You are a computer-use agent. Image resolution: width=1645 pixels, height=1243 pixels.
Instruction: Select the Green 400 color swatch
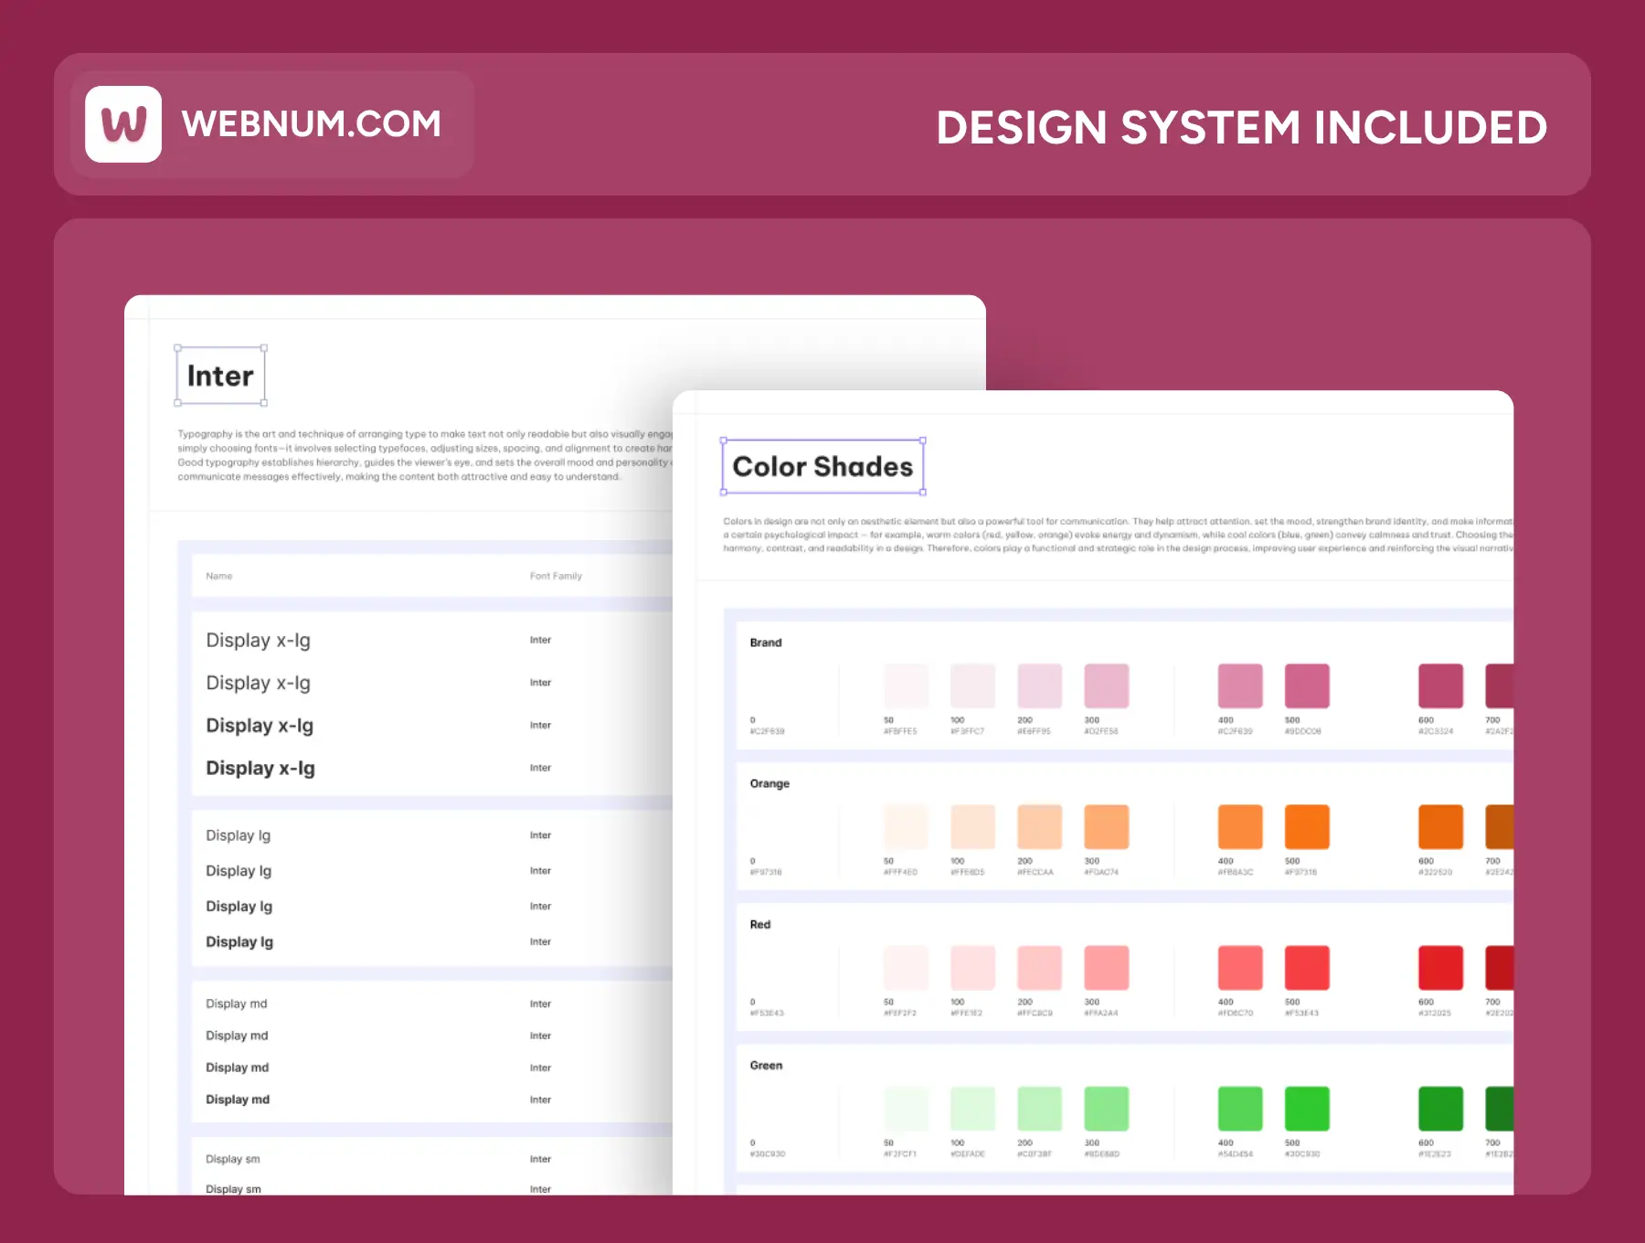tap(1239, 1109)
